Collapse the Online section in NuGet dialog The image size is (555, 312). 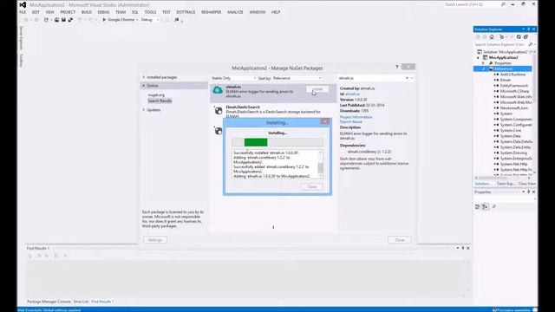144,86
